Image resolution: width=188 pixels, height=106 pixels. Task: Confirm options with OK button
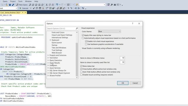point(123,83)
